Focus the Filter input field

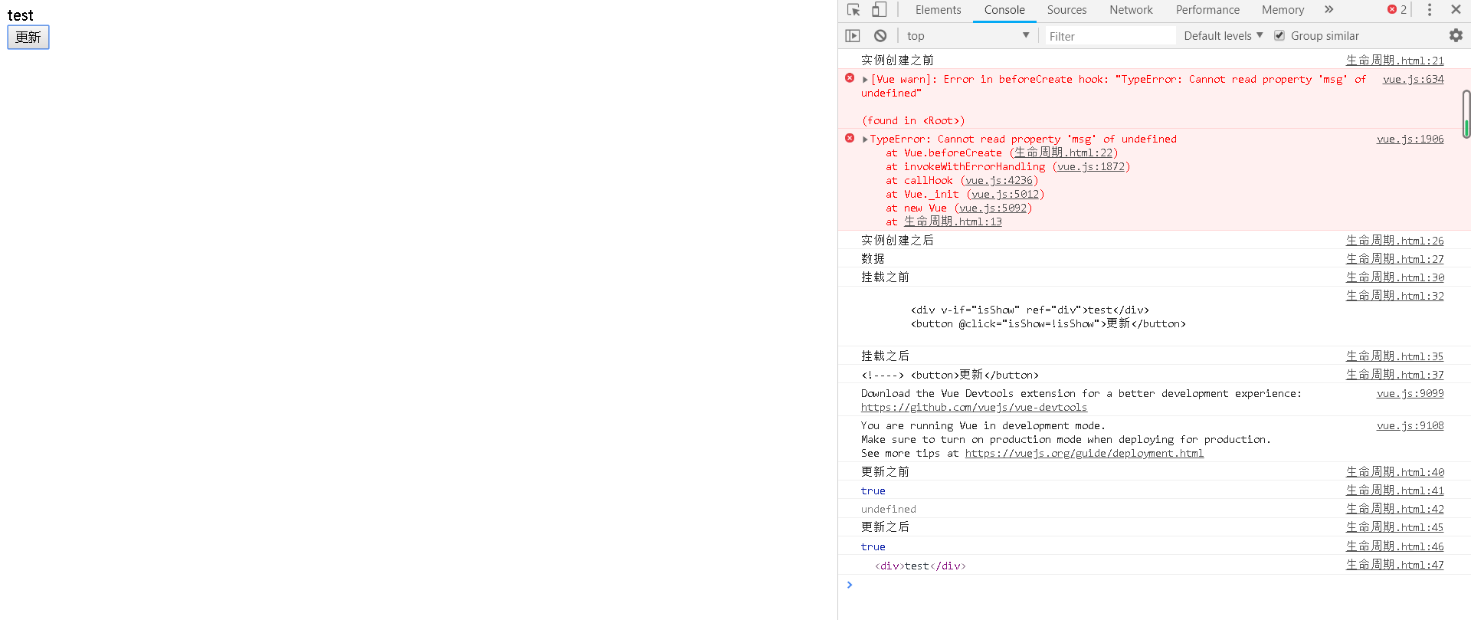[1110, 36]
